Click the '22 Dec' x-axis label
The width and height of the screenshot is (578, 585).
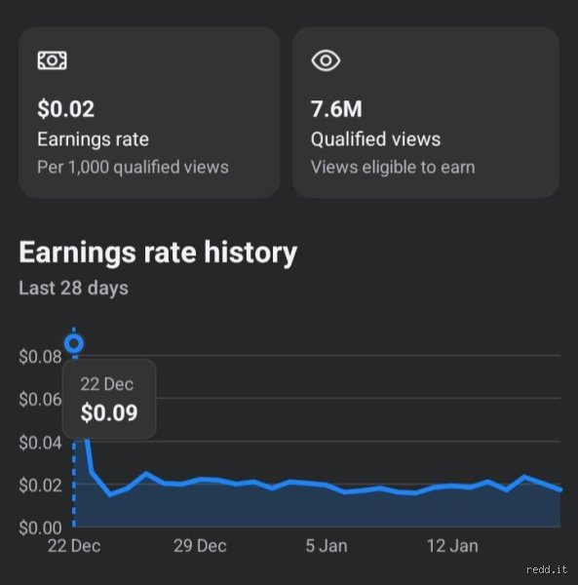coord(74,546)
